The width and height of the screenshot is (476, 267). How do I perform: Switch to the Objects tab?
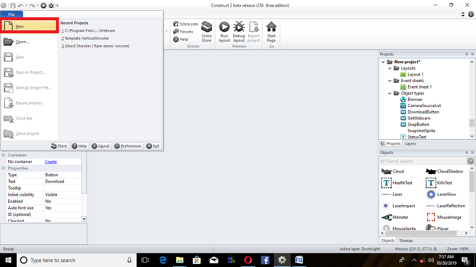click(388, 240)
